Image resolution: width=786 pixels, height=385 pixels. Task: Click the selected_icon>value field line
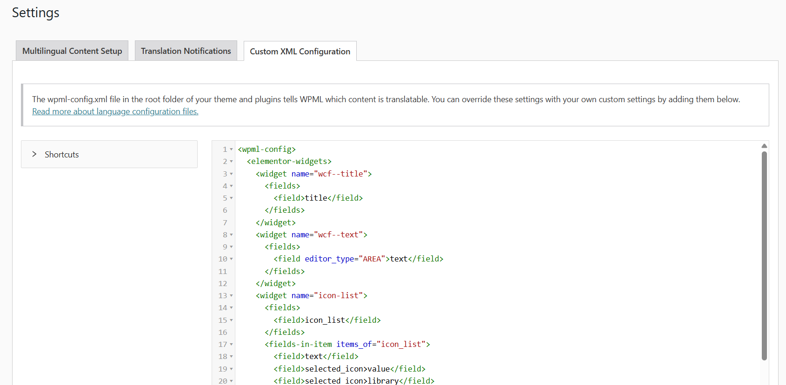350,369
